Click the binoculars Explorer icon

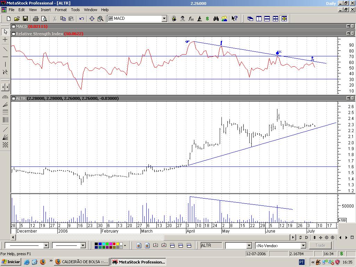point(216,19)
